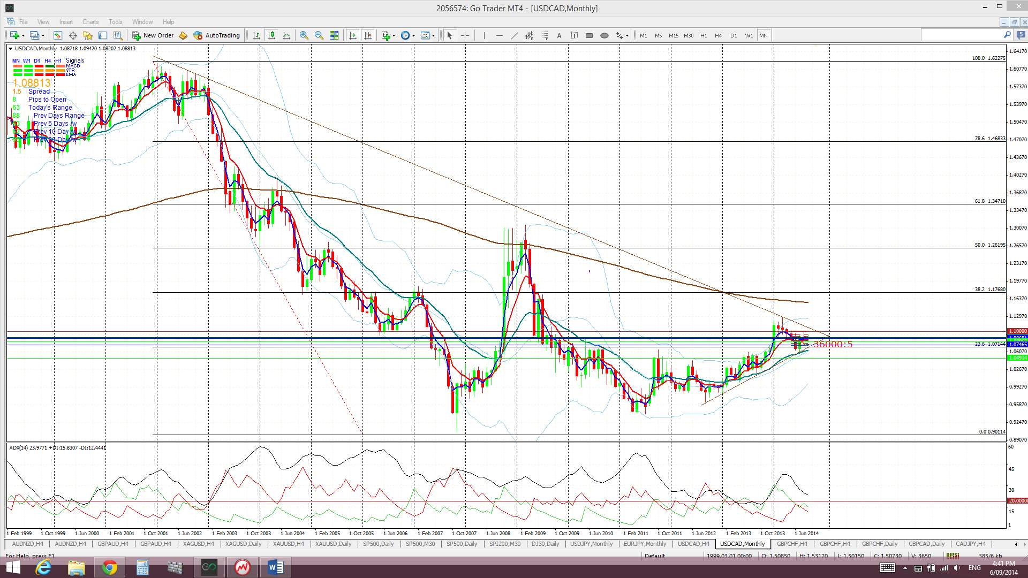
Task: Expand the indicators list dropdown
Action: [x=394, y=35]
